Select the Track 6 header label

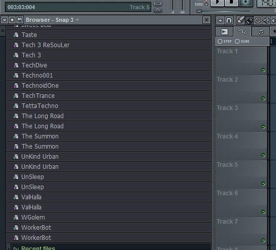point(227,193)
